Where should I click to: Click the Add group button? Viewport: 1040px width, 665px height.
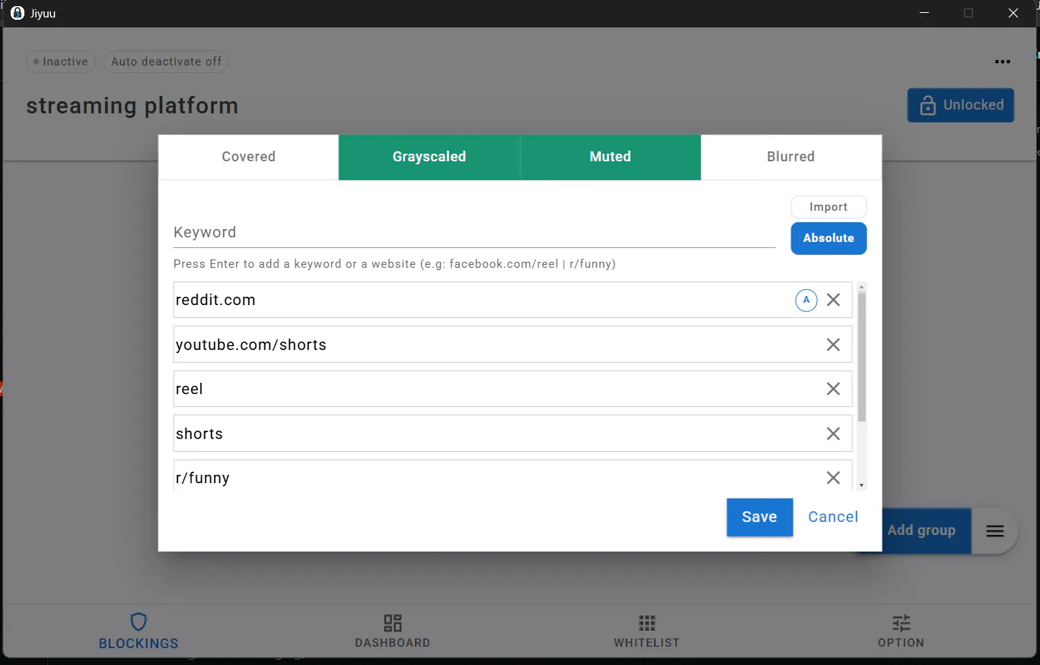tap(921, 531)
